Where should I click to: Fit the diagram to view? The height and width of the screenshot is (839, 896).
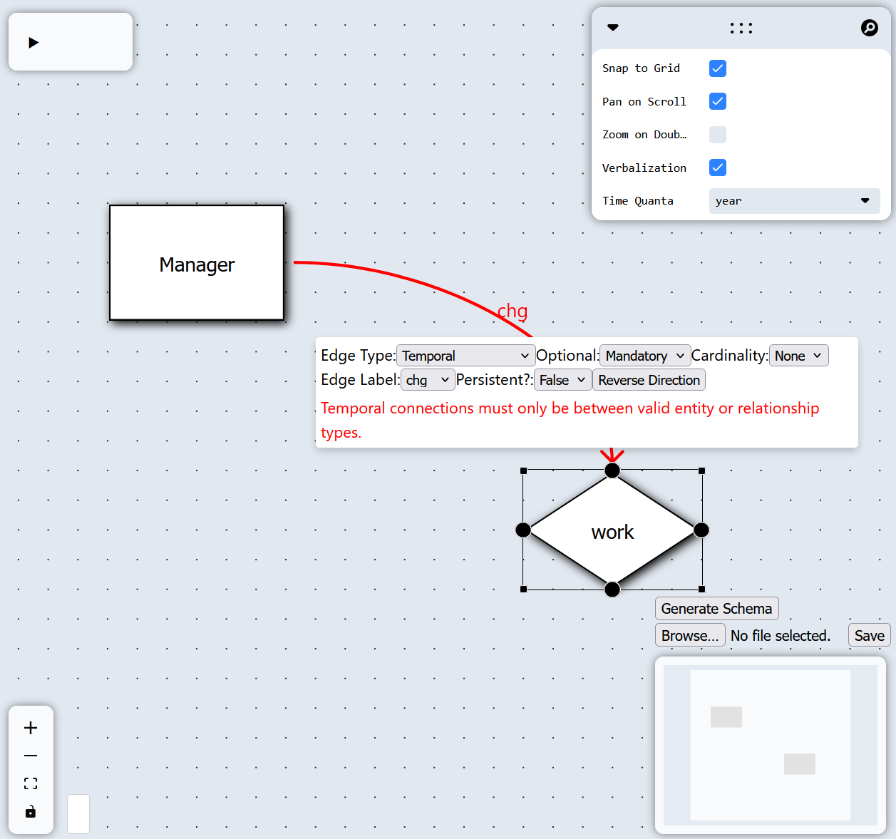(30, 783)
